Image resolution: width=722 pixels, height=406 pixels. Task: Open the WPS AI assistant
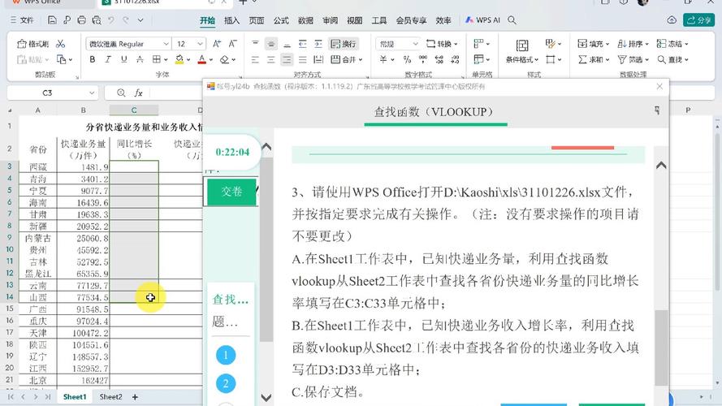pyautogui.click(x=482, y=20)
